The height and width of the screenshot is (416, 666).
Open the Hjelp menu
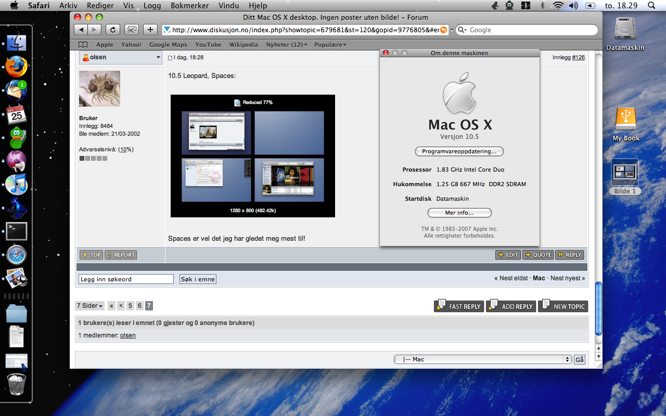point(258,6)
